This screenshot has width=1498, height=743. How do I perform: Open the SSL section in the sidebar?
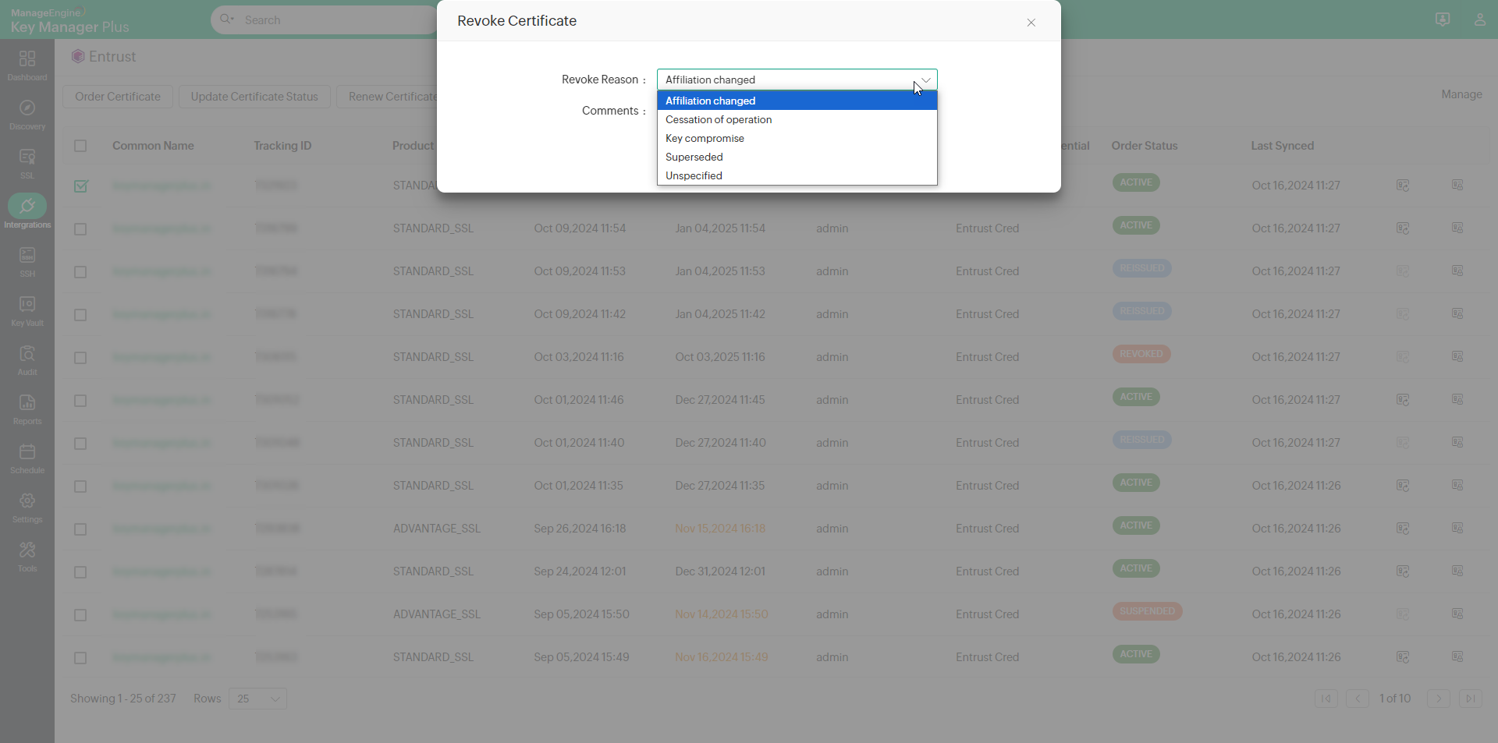coord(27,161)
